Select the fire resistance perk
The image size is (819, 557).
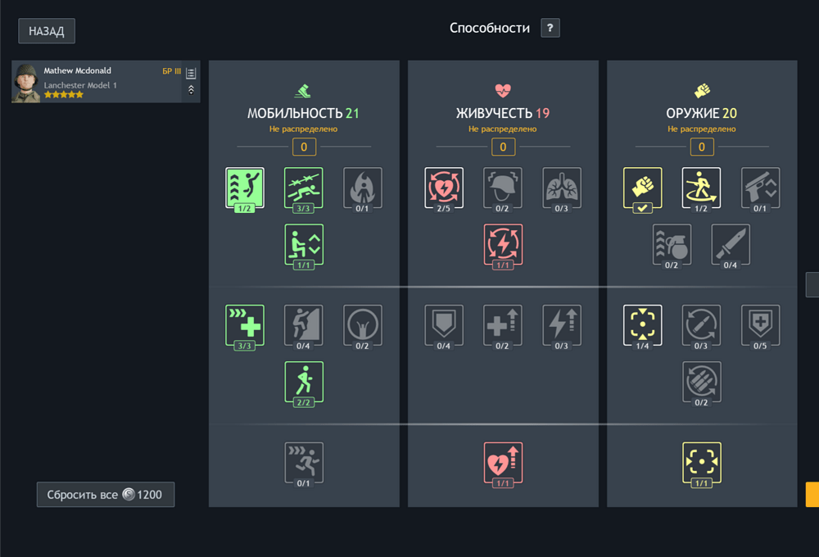tap(363, 188)
